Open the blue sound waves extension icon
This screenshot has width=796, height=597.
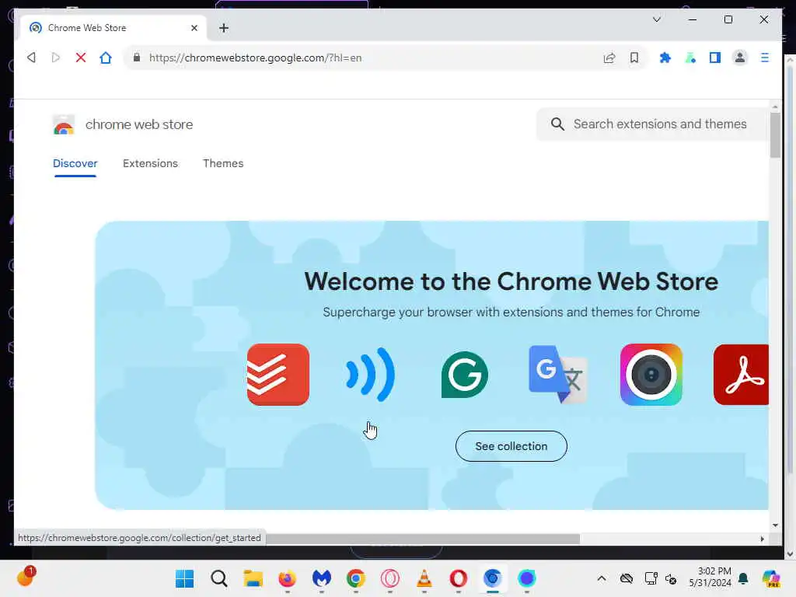click(371, 375)
